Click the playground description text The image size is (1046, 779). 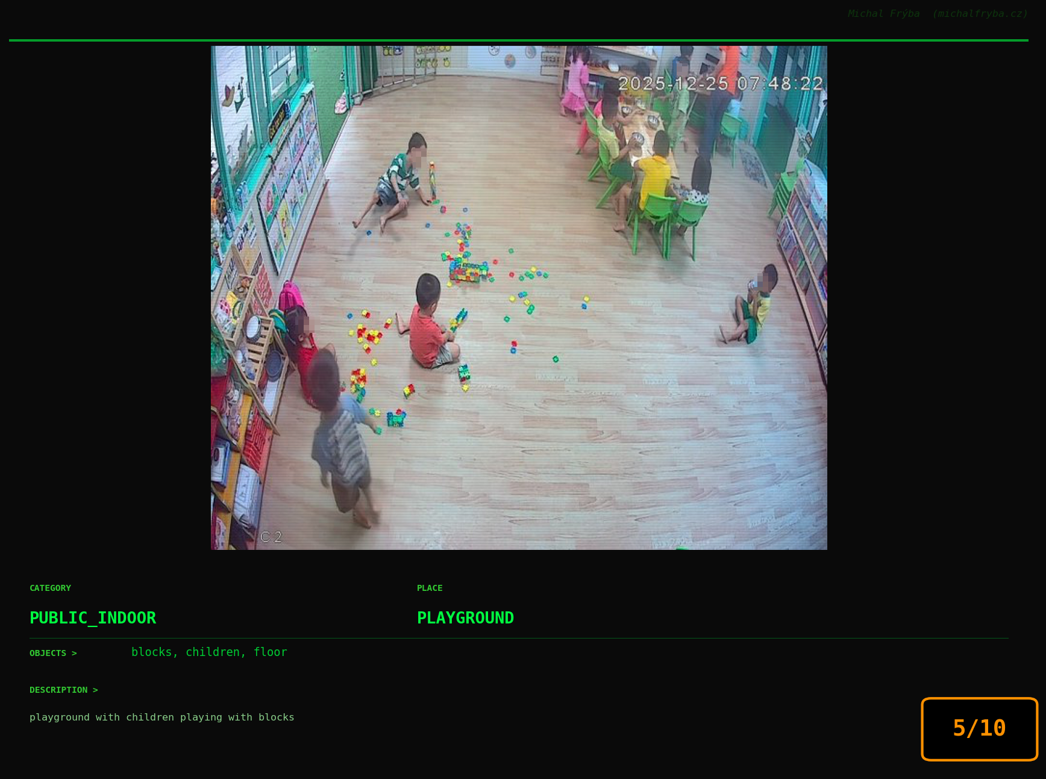tap(161, 717)
